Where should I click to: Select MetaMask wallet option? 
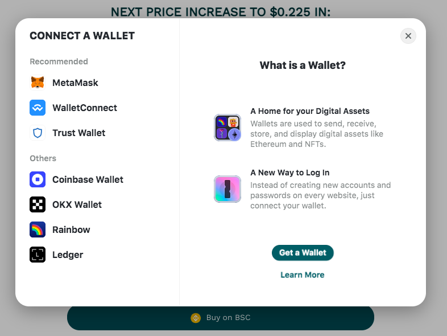(75, 83)
